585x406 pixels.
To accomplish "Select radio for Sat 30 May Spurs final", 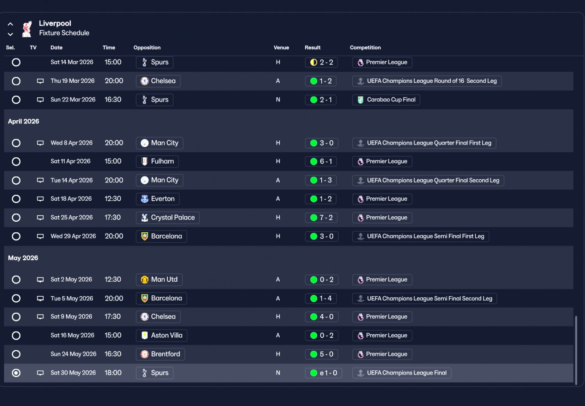I will click(x=16, y=373).
